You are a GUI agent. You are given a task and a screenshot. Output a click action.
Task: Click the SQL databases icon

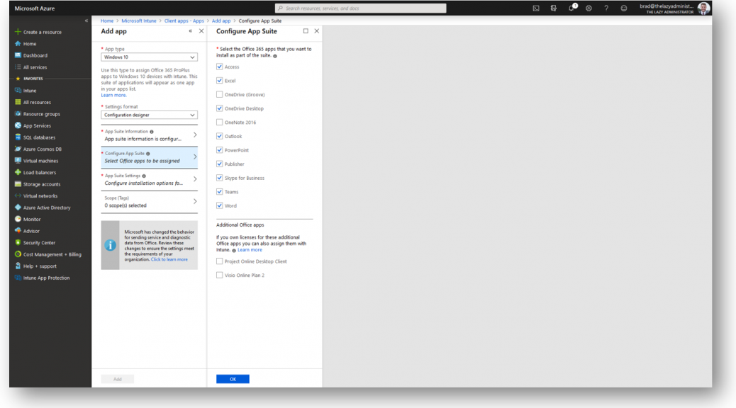click(x=18, y=137)
